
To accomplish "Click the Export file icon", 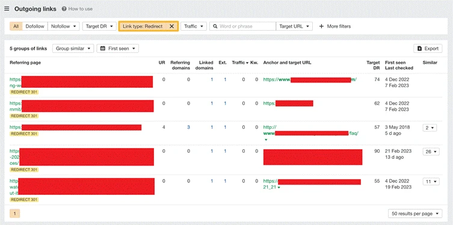I will (x=419, y=49).
